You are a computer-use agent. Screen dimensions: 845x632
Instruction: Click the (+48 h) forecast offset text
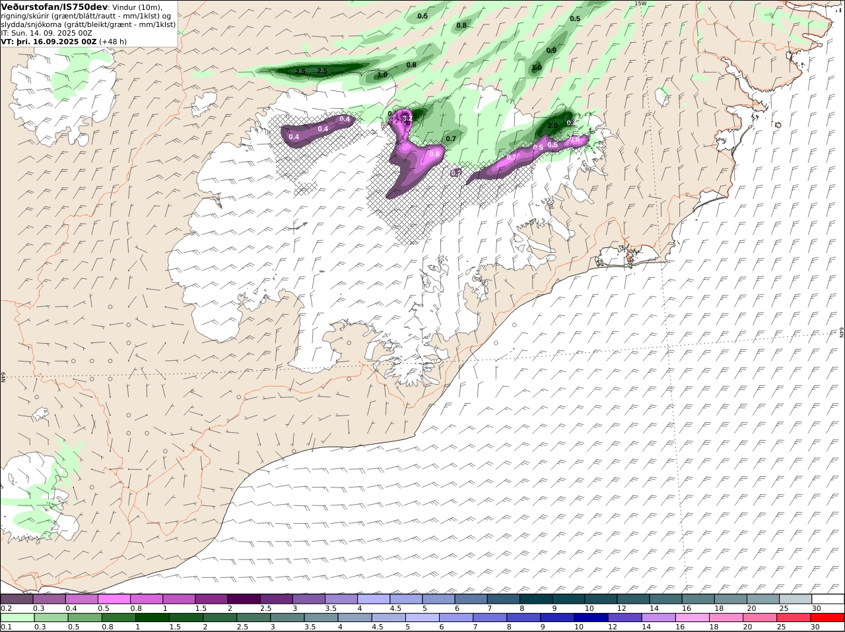[x=112, y=41]
